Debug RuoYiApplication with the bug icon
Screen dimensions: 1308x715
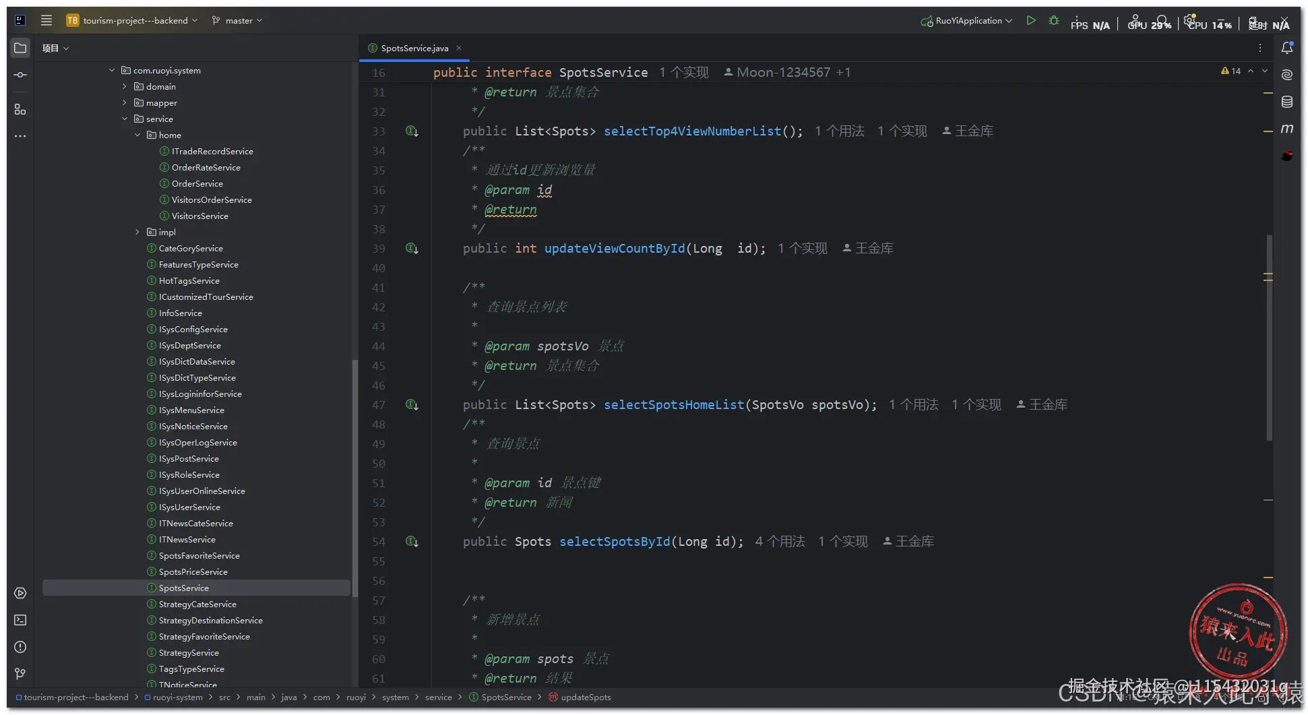pos(1054,20)
